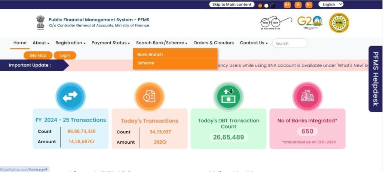Click the round yellow PFMS logo
Screen dimensions: 383x172
[x=339, y=23]
